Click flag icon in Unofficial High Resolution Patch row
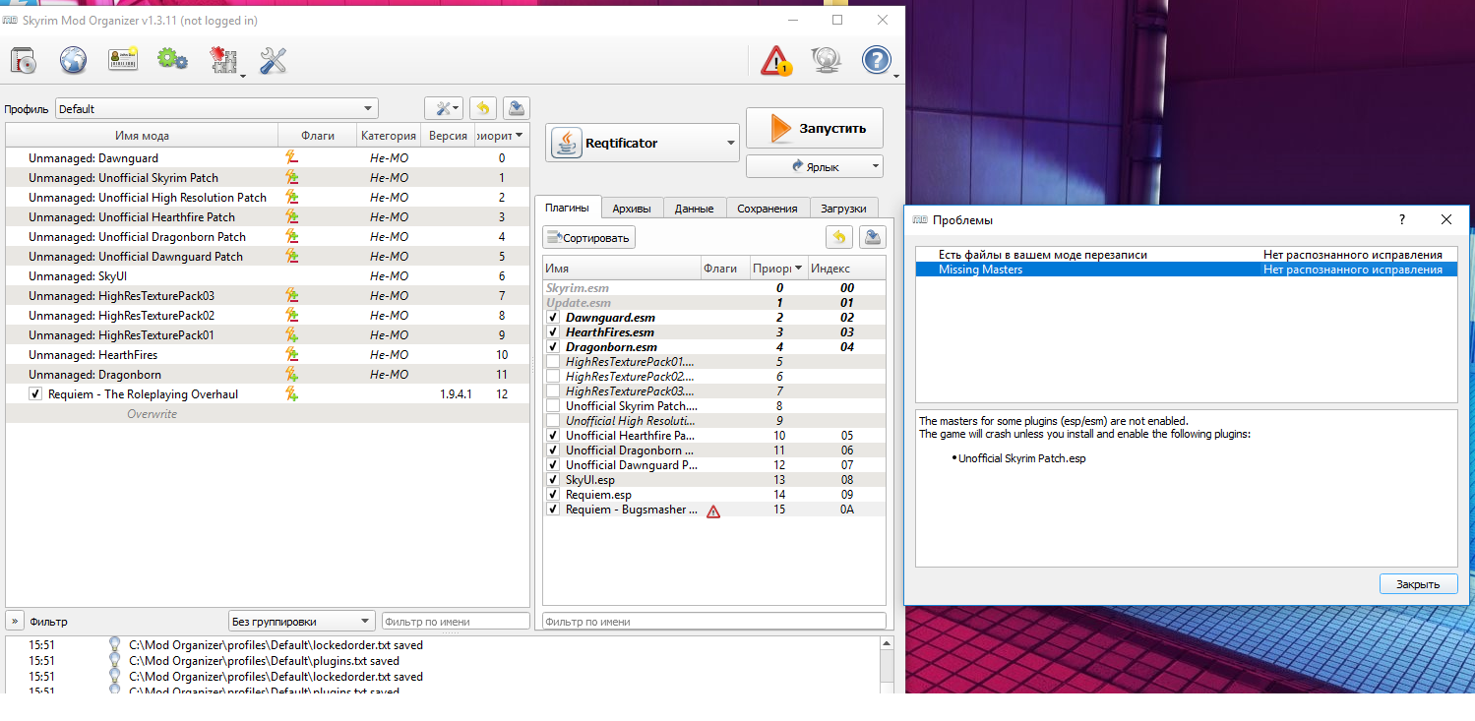1475x721 pixels. (291, 197)
